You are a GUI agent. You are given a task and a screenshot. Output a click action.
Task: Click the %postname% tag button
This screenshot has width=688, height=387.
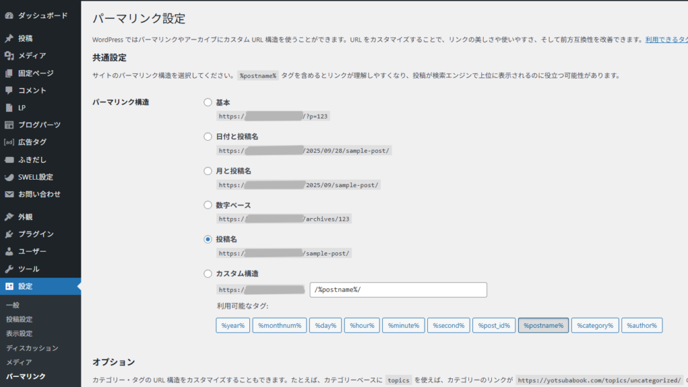click(543, 325)
